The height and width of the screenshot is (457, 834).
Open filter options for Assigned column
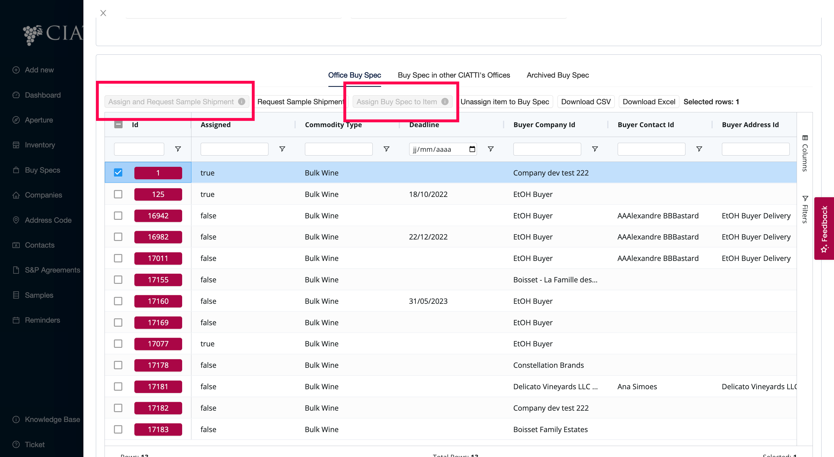tap(282, 149)
